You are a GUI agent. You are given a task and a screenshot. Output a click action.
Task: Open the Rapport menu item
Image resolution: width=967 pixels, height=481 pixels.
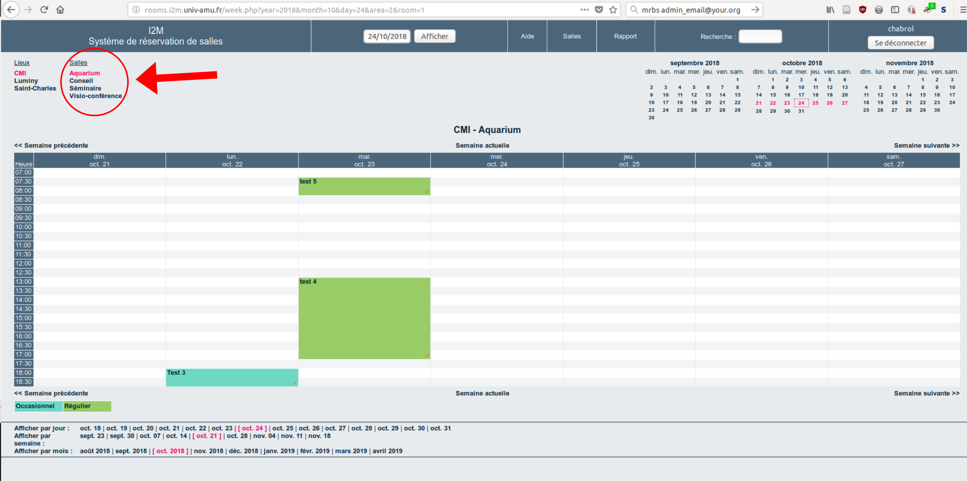625,36
